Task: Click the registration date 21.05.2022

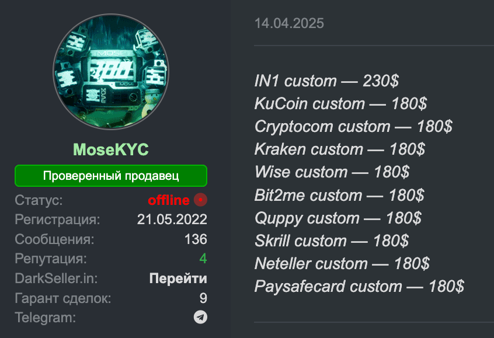Action: click(x=172, y=219)
